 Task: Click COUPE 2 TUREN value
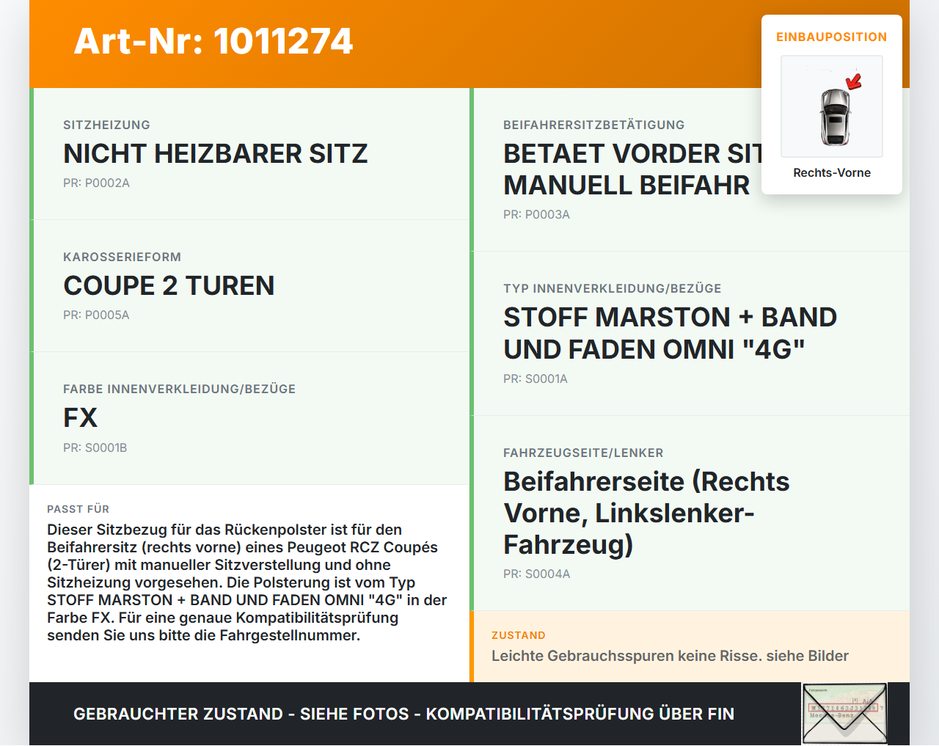click(x=169, y=285)
